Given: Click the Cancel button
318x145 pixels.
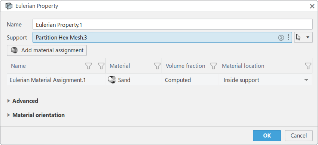Looking at the screenshot, I should point(299,136).
